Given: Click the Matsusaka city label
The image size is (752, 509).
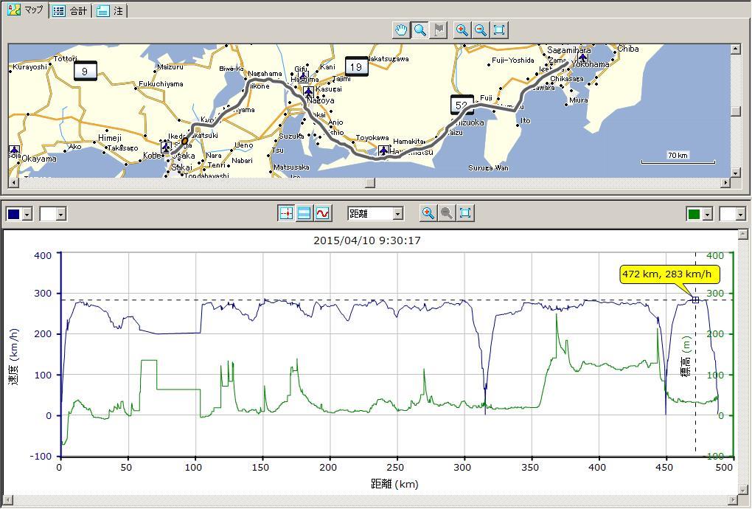Looking at the screenshot, I should pos(291,167).
